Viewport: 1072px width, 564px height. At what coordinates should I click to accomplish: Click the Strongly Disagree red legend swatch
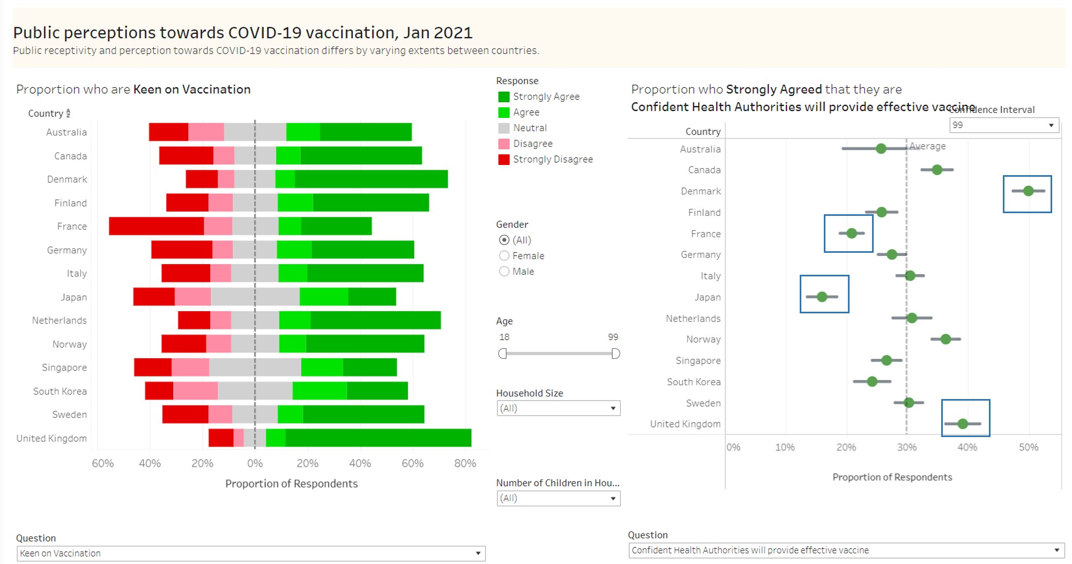coord(504,159)
